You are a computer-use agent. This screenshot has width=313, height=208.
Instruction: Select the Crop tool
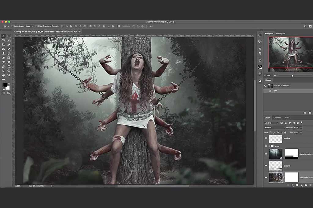click(x=3, y=45)
